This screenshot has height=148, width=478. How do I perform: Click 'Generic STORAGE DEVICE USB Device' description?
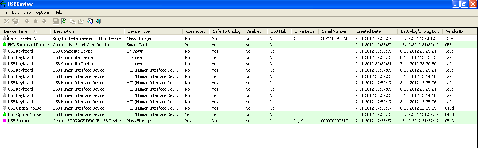(x=87, y=120)
